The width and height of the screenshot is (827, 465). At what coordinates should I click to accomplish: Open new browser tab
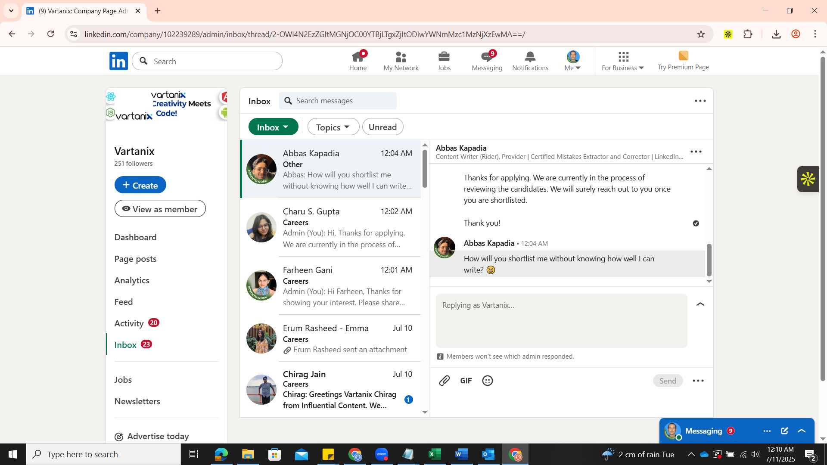tap(158, 11)
